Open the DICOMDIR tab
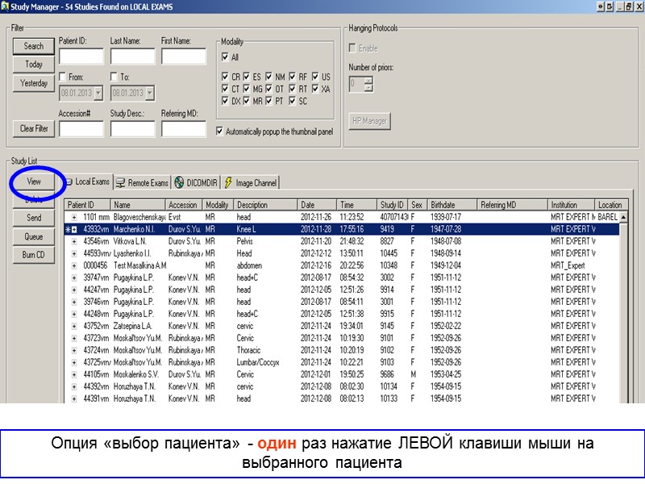Viewport: 645px width, 484px height. point(196,183)
